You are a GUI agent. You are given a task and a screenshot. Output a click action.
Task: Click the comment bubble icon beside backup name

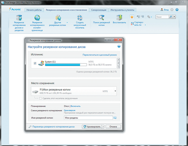tap(115, 118)
